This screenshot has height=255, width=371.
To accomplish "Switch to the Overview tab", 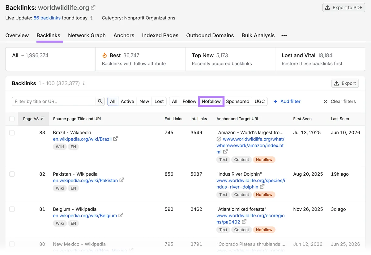I will click(17, 36).
